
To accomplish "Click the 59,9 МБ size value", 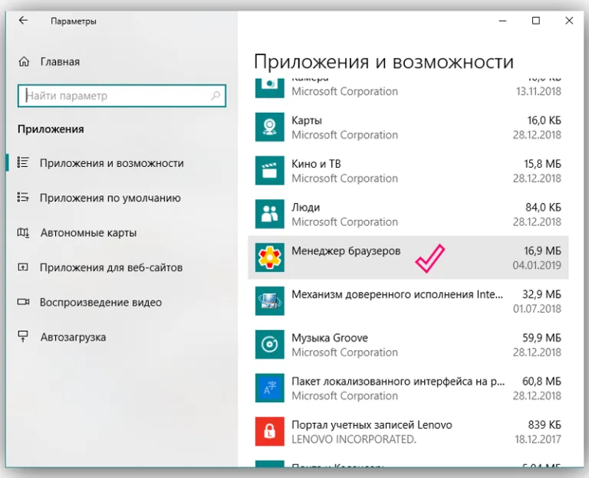I will tap(541, 338).
